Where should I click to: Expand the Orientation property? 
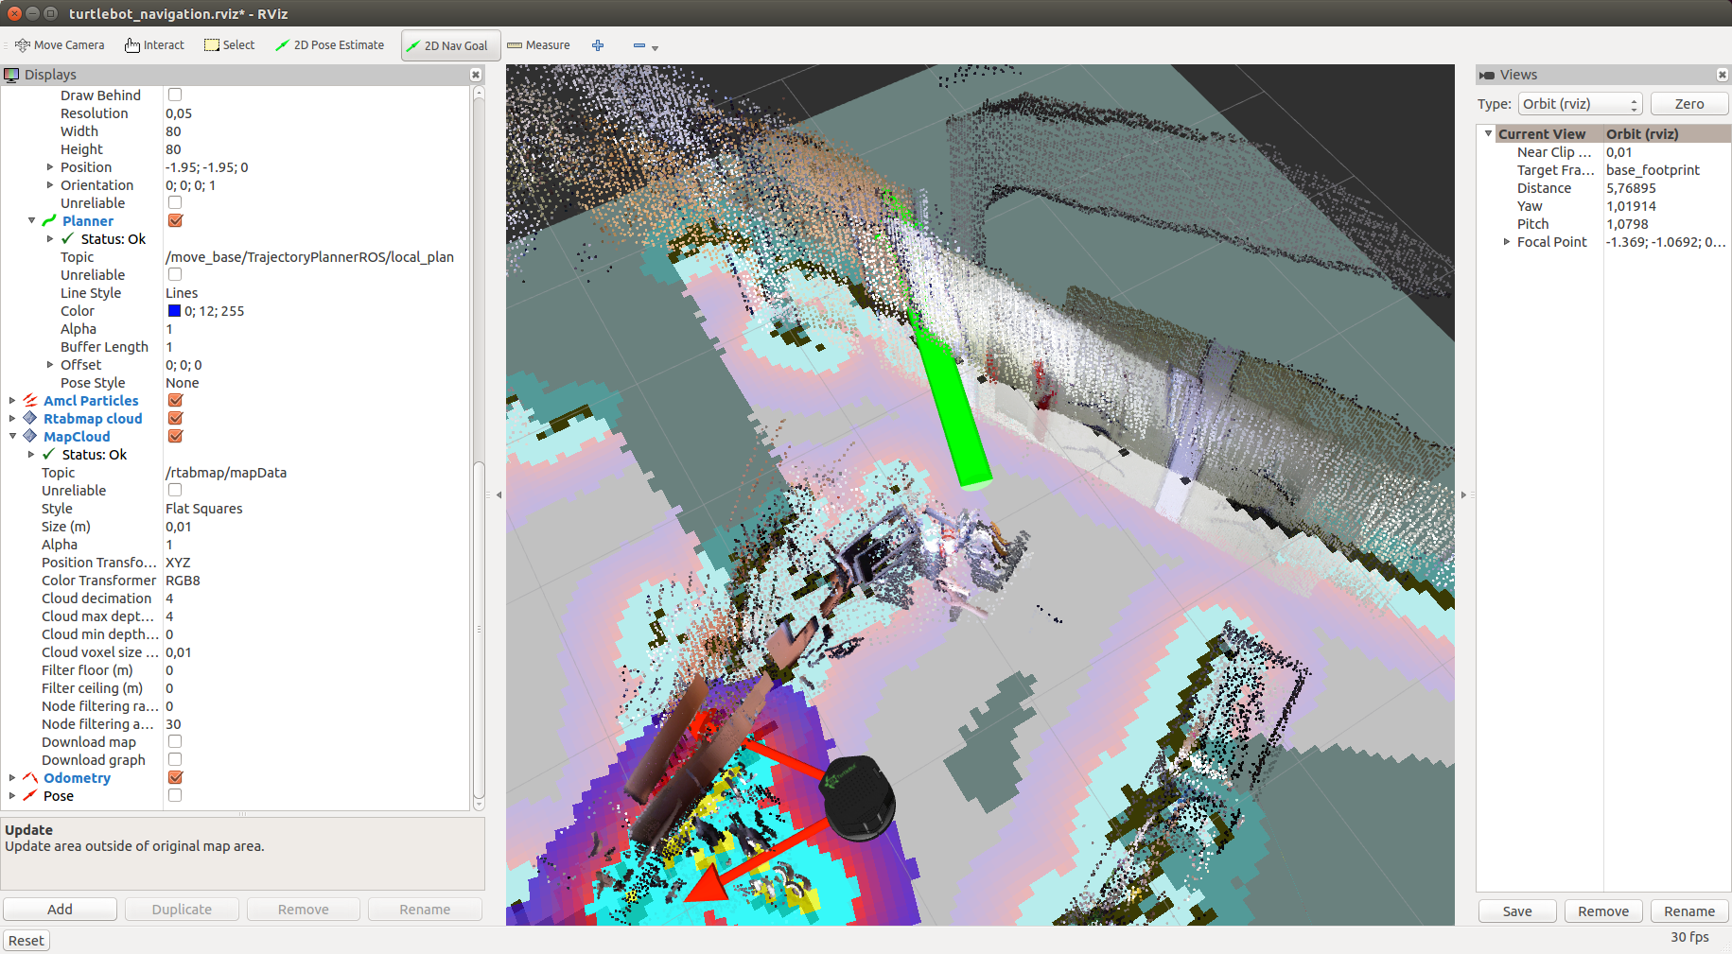[50, 185]
